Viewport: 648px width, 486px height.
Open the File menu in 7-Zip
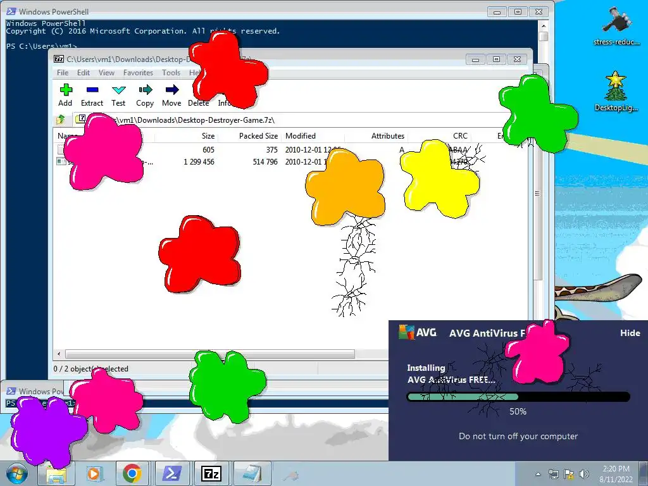click(63, 73)
